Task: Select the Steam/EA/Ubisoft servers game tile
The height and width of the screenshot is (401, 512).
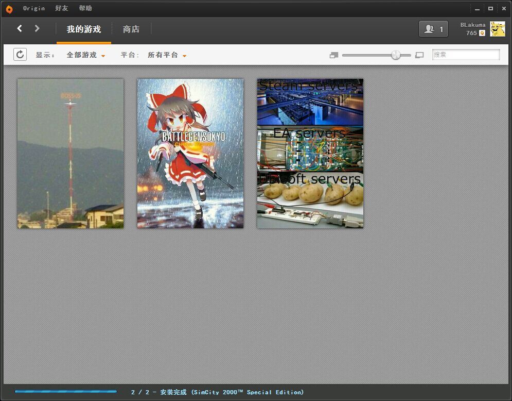Action: tap(310, 154)
